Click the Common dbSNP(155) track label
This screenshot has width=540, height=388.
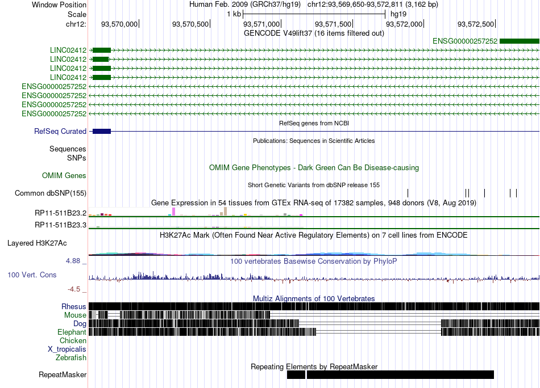click(51, 193)
